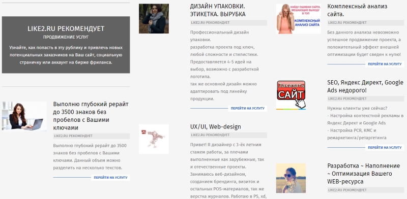This screenshot has width=407, height=199.
Task: Click 'Перейти на услугу' for site analysis
Action: click(x=385, y=64)
